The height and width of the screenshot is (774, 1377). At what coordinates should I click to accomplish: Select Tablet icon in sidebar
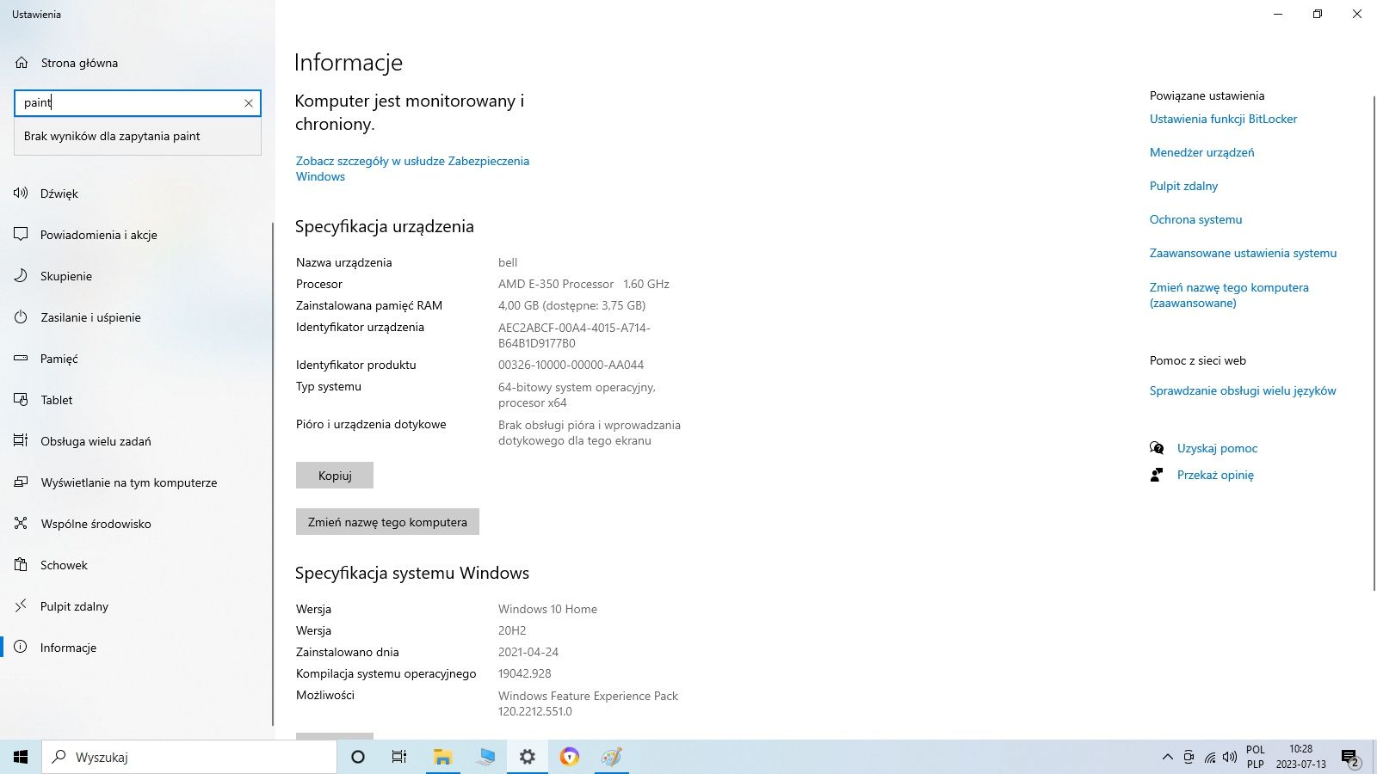pyautogui.click(x=22, y=400)
